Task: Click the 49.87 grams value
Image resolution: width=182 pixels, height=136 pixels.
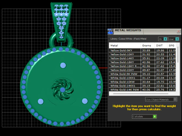Action: (x=146, y=70)
